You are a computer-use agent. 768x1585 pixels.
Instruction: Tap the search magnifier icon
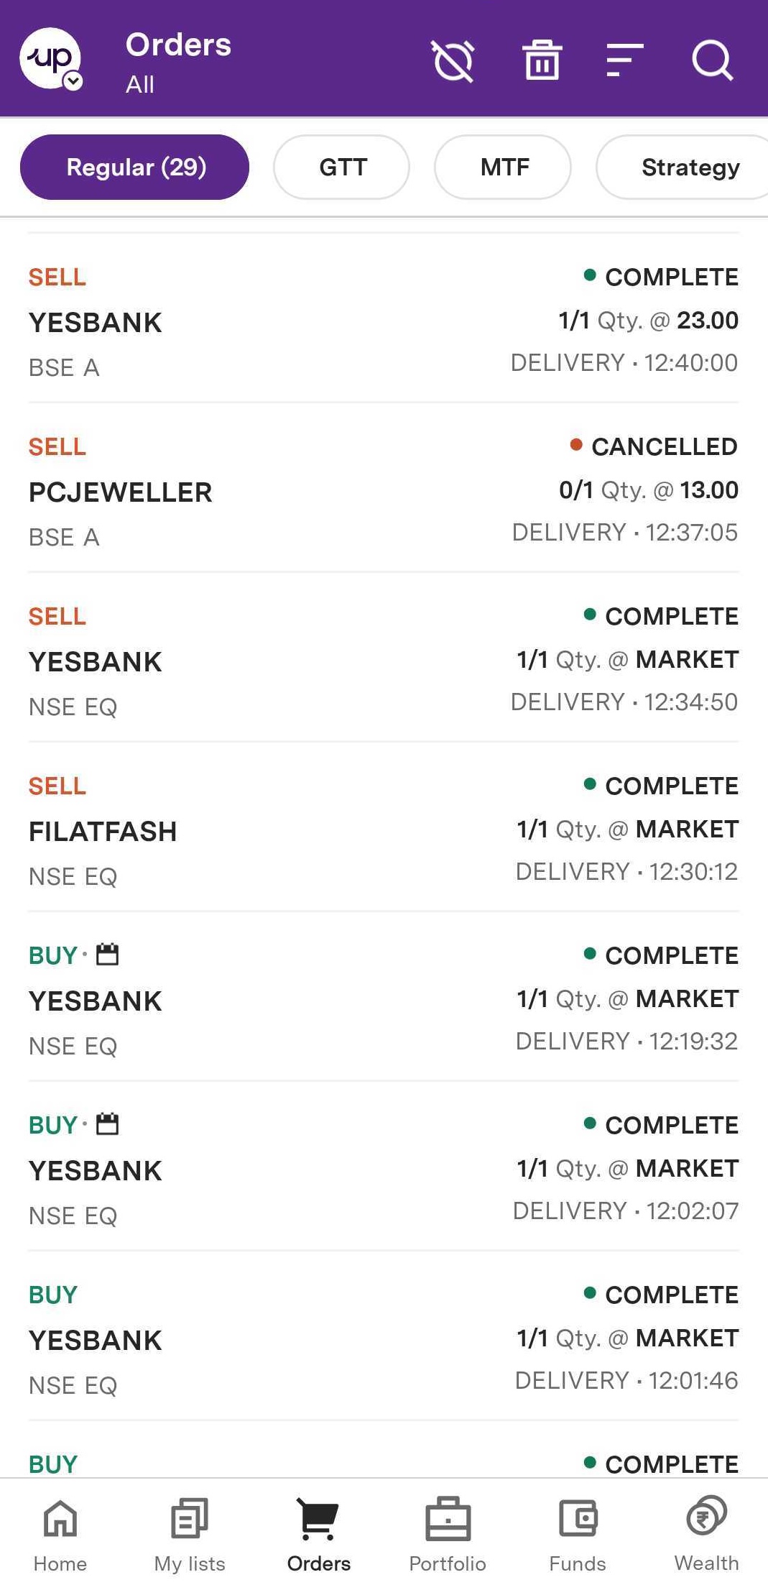click(x=712, y=60)
